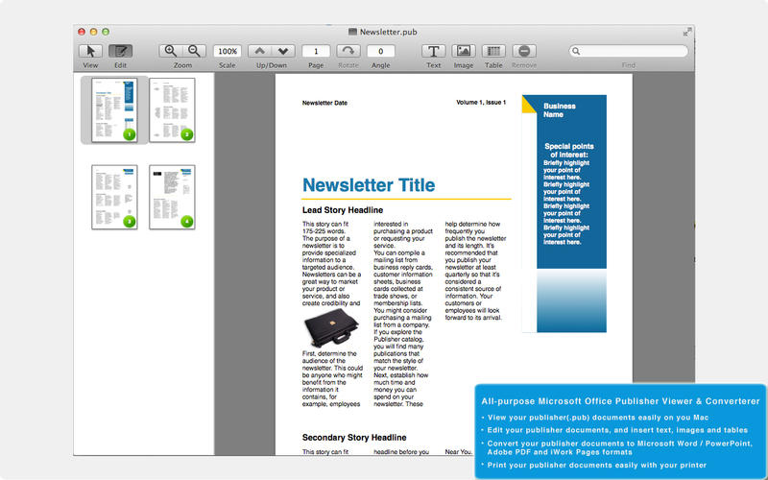Open page 4 thumbnail
This screenshot has width=768, height=480.
[x=172, y=196]
